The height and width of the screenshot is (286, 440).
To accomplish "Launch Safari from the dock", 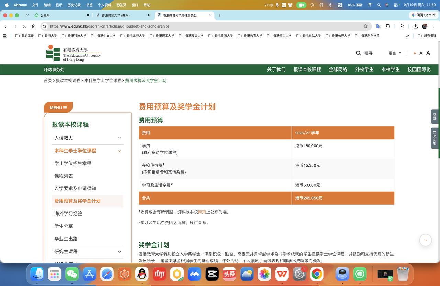I will tap(107, 274).
